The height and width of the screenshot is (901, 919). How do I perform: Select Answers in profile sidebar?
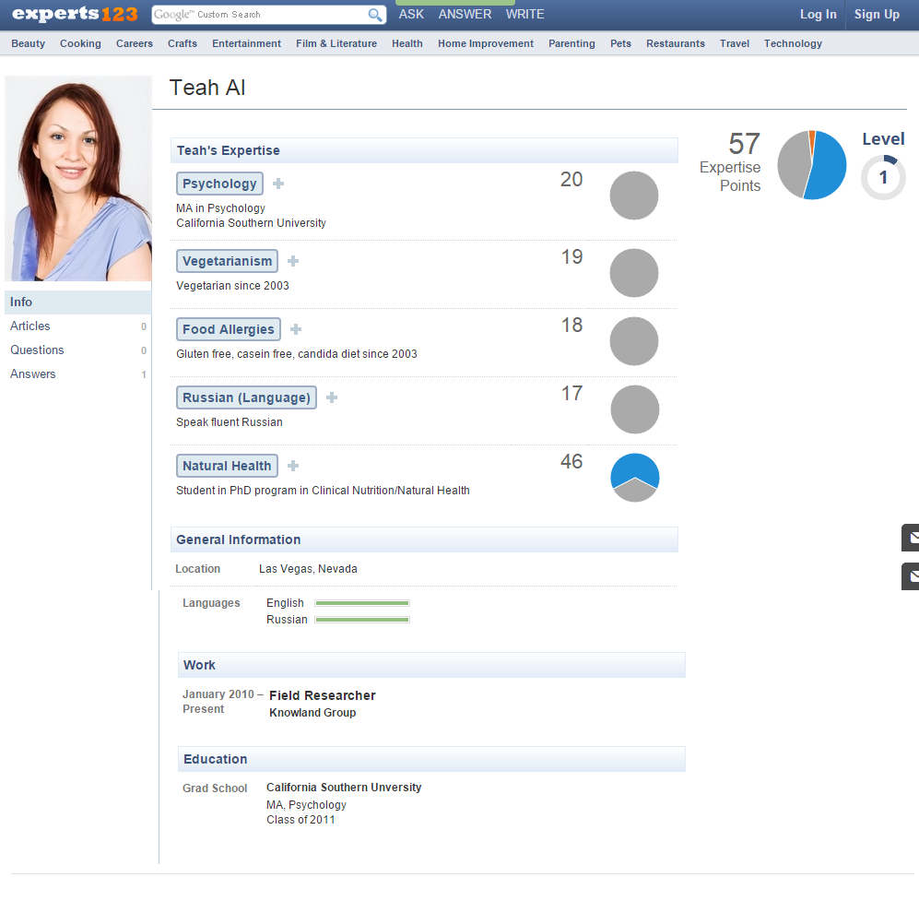coord(78,374)
